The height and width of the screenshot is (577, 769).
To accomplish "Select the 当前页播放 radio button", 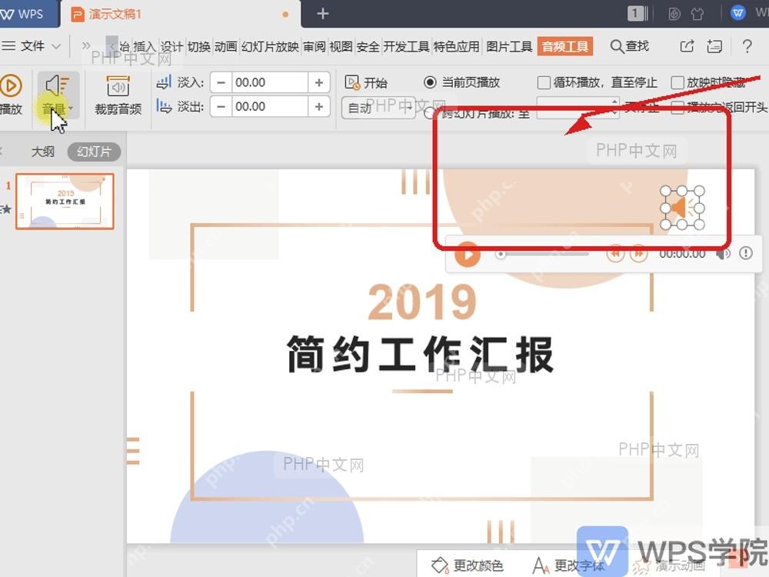I will (x=430, y=82).
